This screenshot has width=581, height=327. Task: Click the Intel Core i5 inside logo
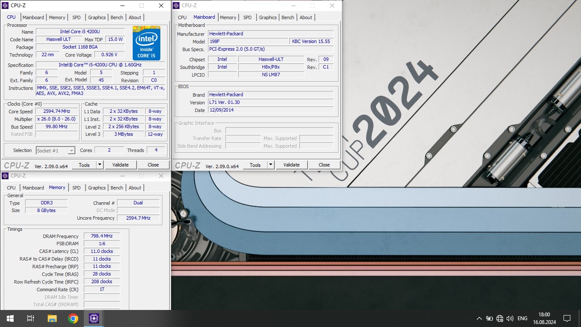pos(146,43)
